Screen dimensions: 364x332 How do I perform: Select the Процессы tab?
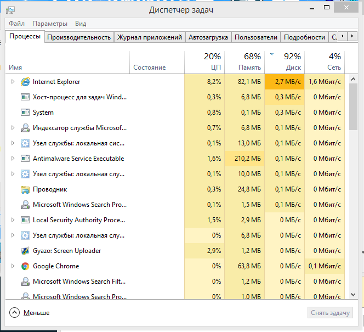pos(25,36)
